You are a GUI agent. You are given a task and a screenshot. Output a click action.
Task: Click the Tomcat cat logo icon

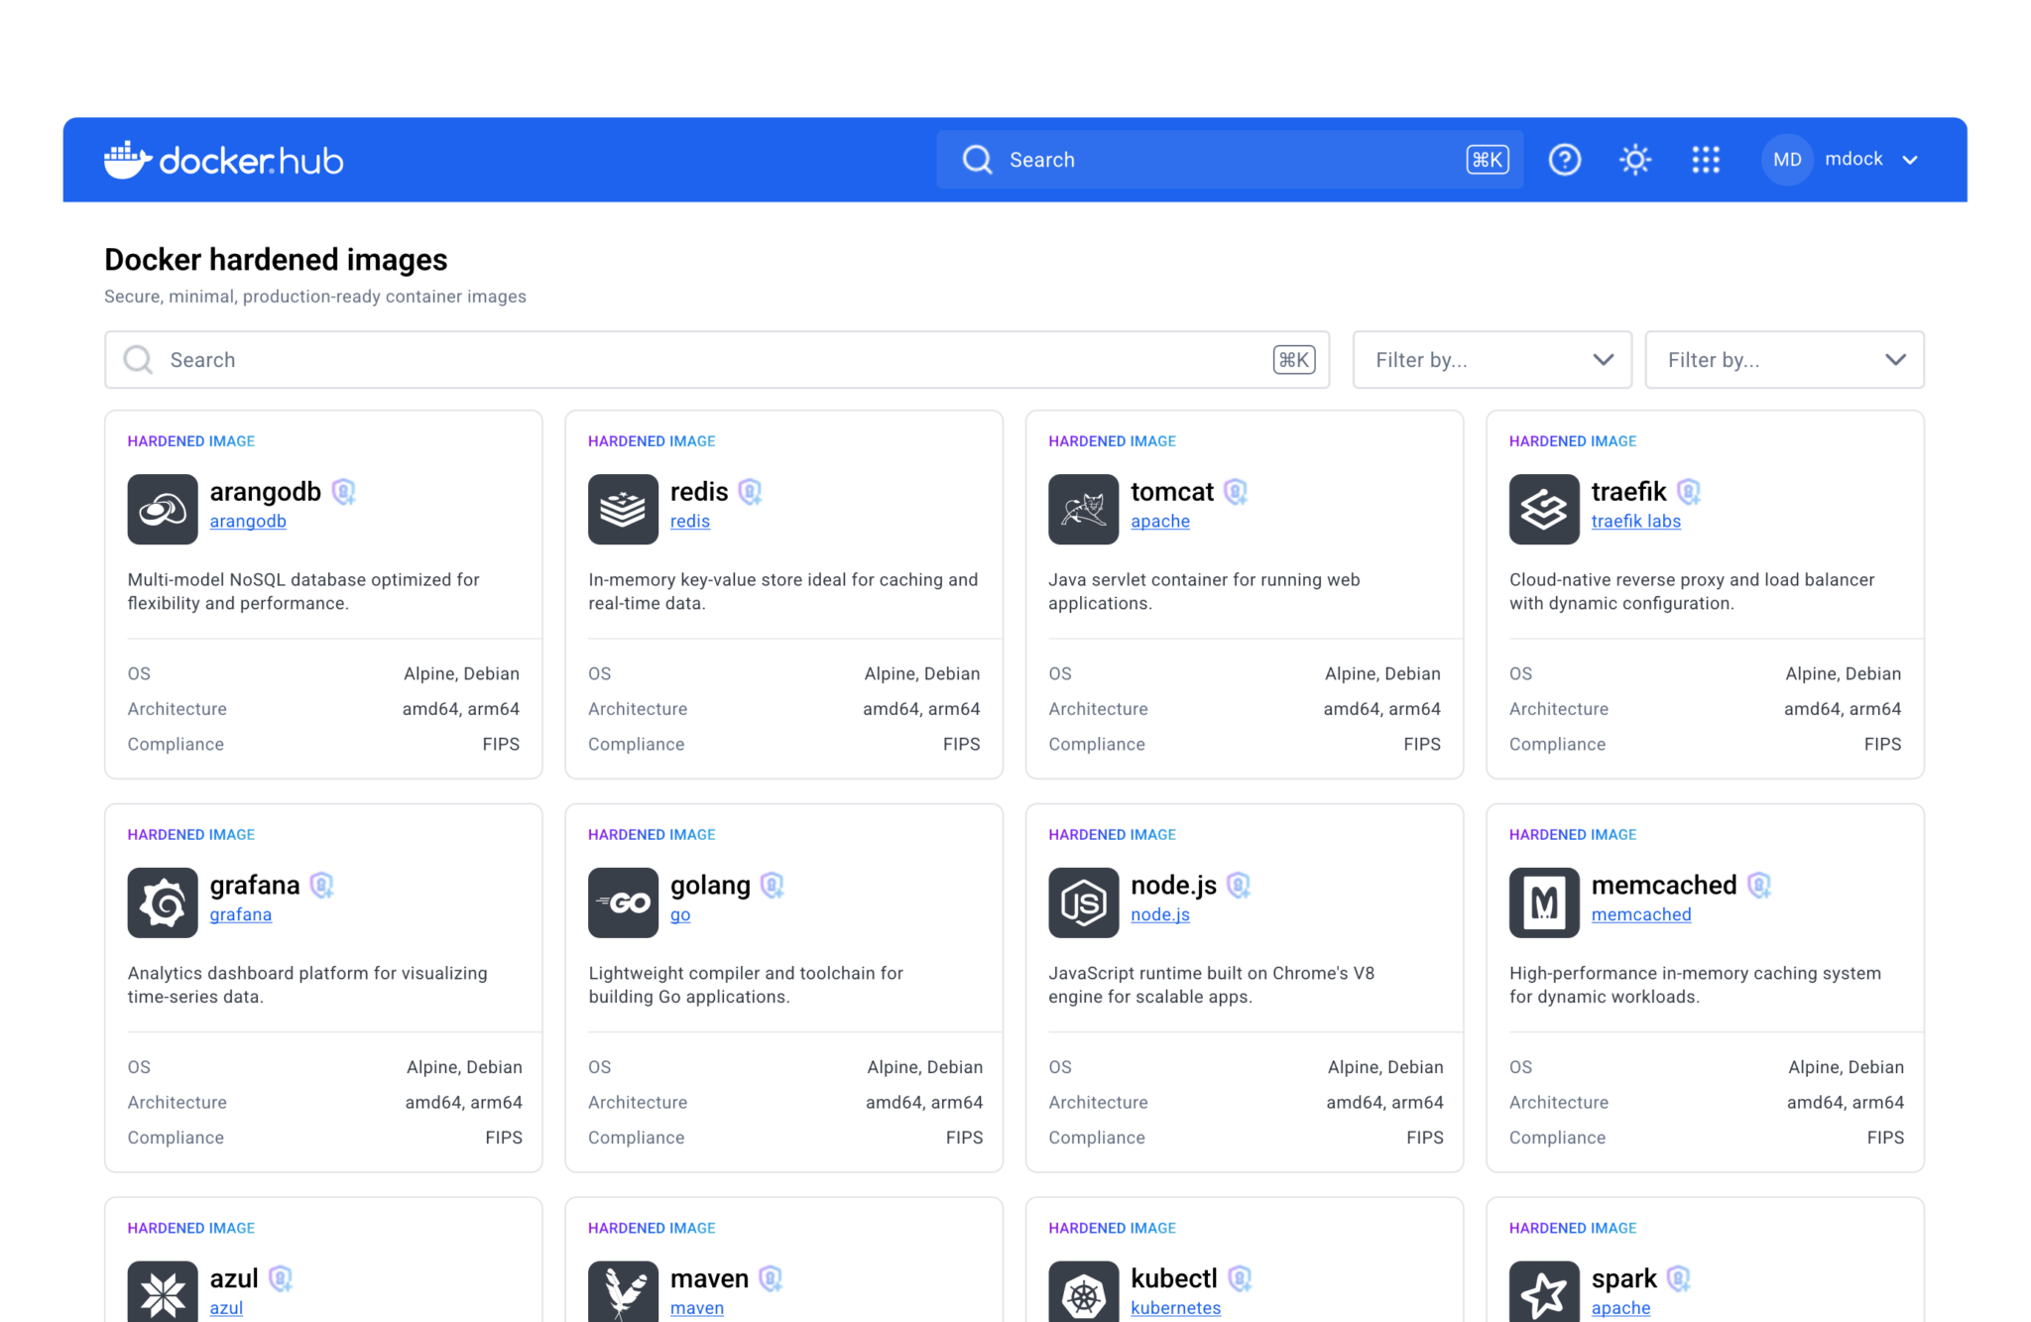click(1083, 509)
